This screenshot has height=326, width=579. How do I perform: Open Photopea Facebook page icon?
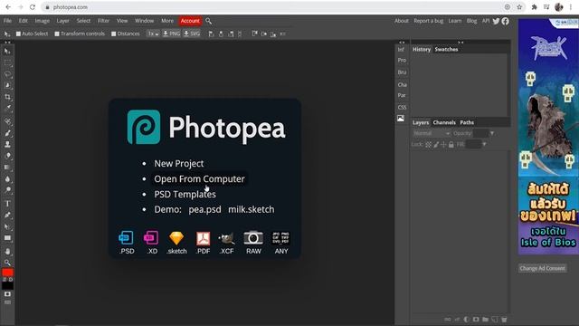click(x=505, y=21)
